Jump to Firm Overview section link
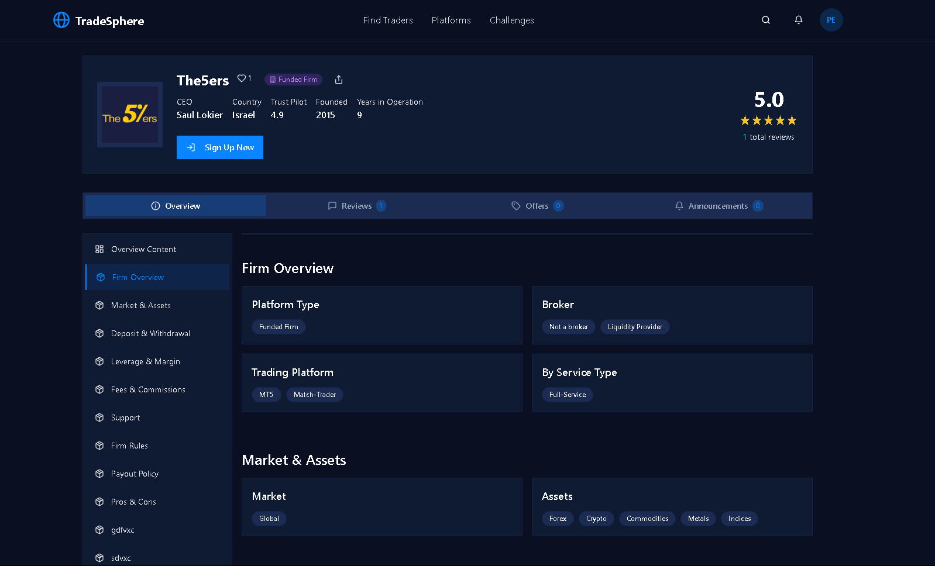This screenshot has height=566, width=935. [x=157, y=277]
